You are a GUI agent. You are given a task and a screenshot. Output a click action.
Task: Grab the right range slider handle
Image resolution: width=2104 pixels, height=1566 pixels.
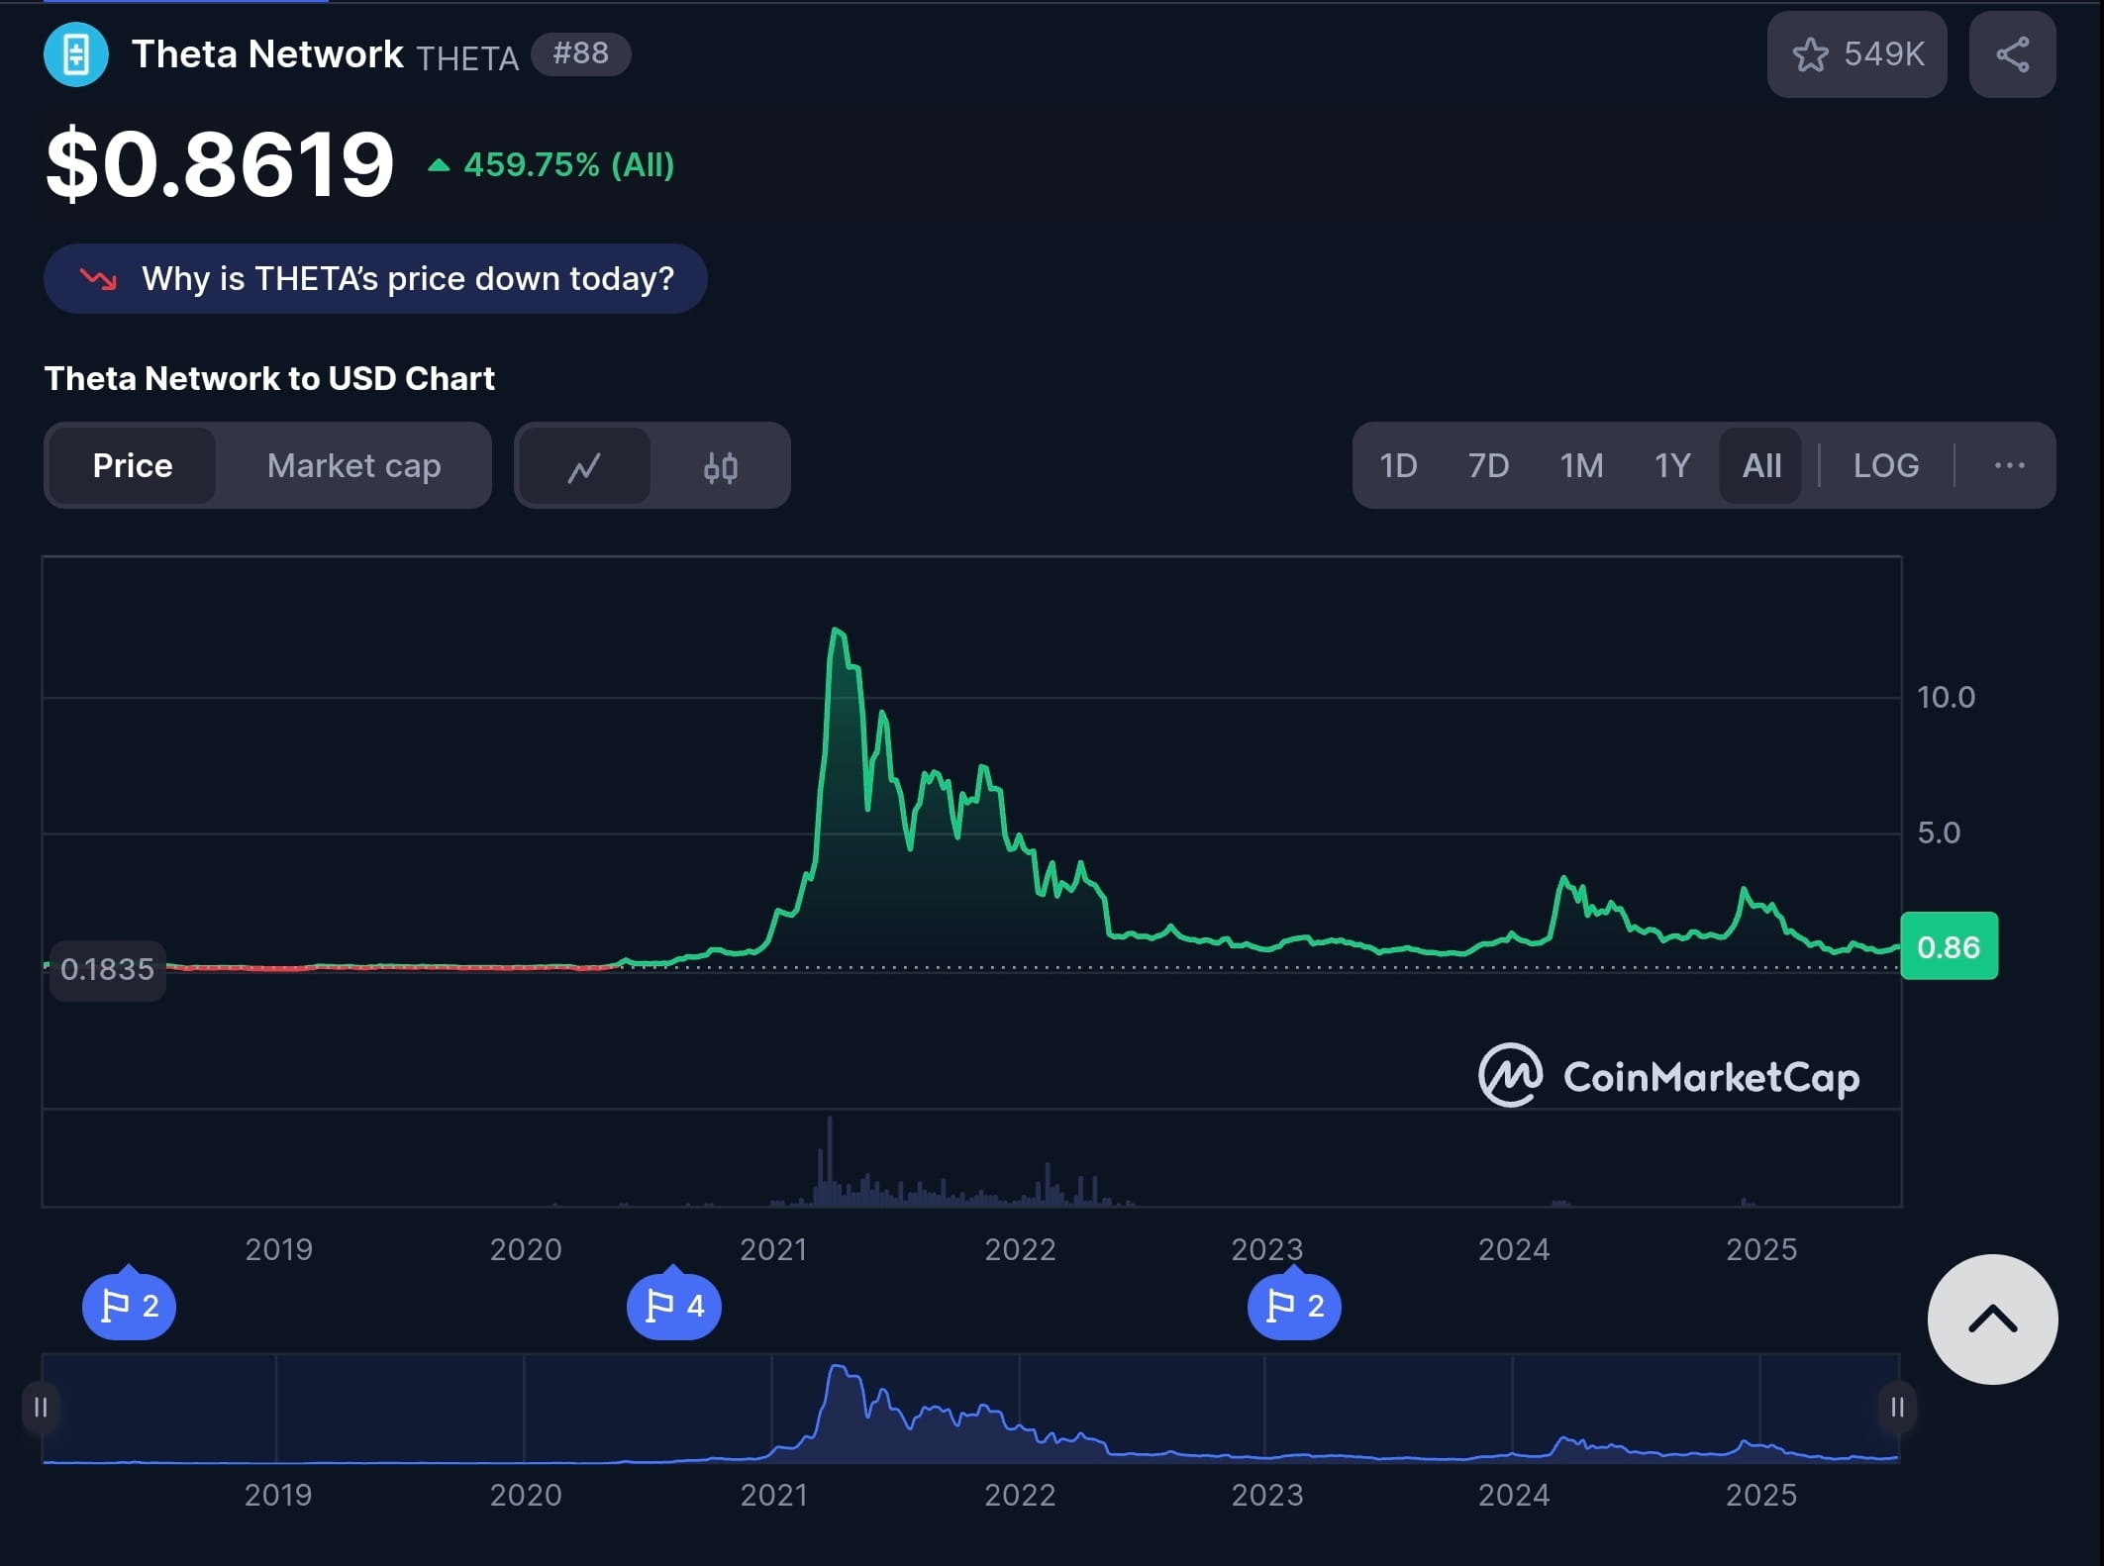(x=1896, y=1407)
